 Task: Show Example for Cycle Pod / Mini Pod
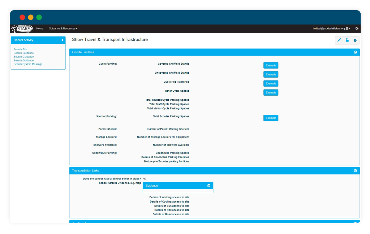click(271, 83)
